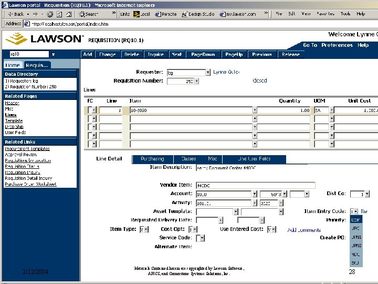This screenshot has width=378, height=284.
Task: Open Procurement Templates link
Action: click(x=27, y=149)
